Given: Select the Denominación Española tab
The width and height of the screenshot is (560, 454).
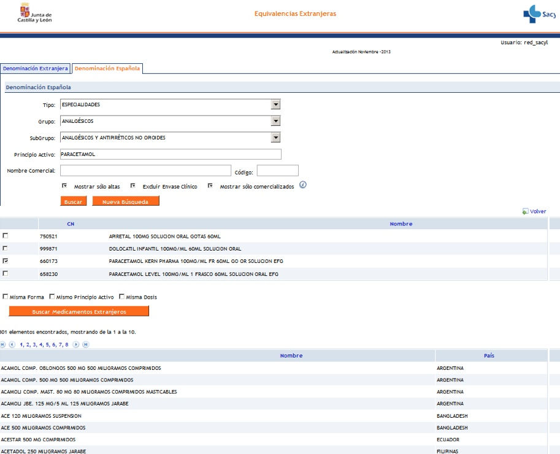Looking at the screenshot, I should (x=107, y=68).
